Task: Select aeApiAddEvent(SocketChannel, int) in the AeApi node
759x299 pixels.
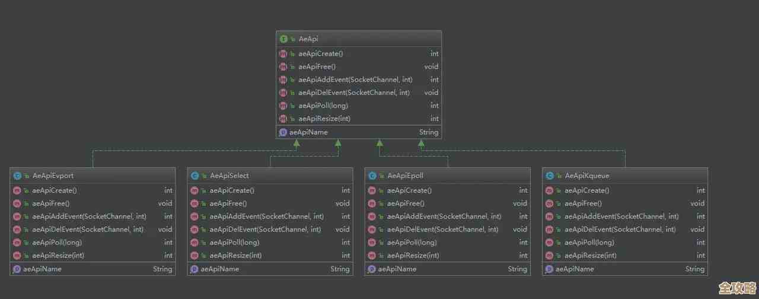Action: [x=355, y=79]
